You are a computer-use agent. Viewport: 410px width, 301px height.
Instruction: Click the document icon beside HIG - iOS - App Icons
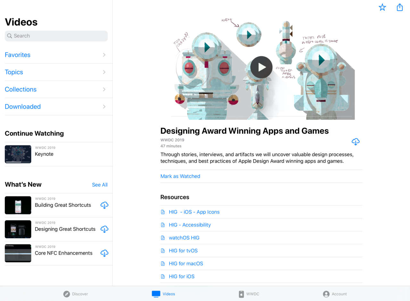pos(163,212)
